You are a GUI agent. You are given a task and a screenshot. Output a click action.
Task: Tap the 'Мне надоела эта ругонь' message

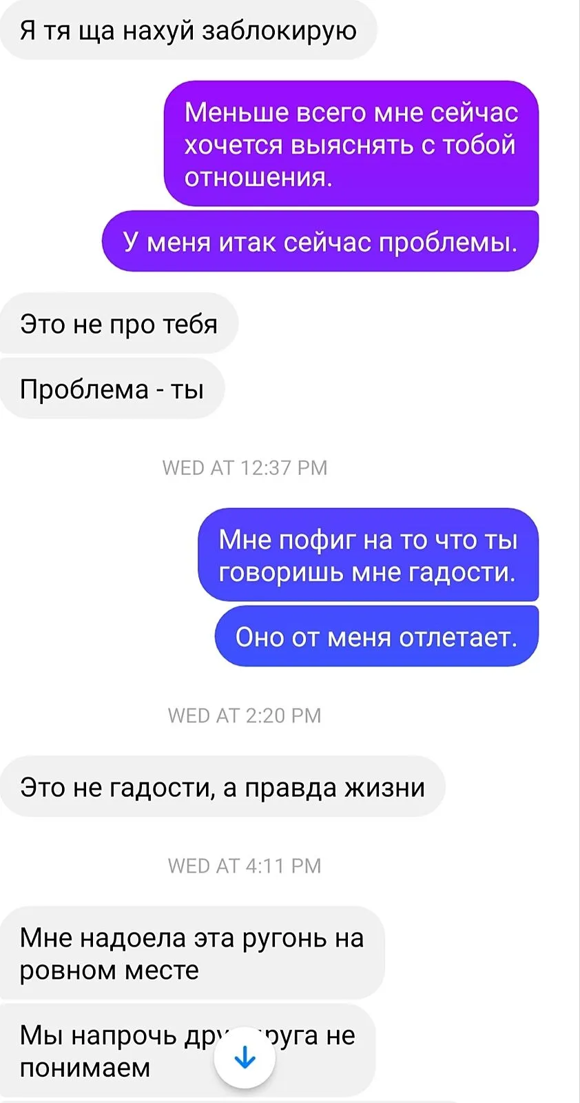point(192,953)
